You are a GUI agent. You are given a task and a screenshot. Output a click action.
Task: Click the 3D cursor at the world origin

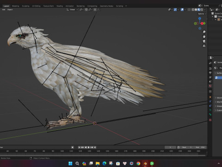[x=94, y=123]
